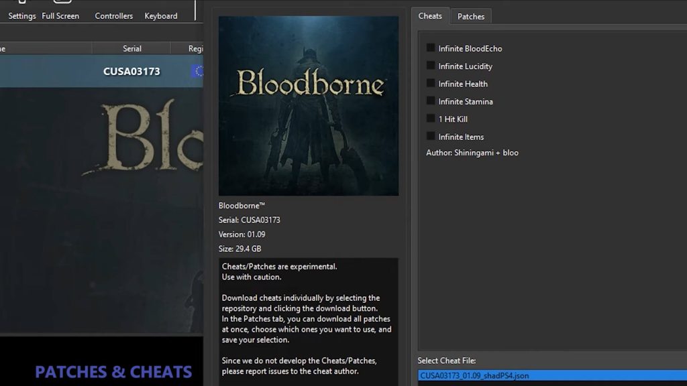
Task: Open the Settings toolbar item
Action: 21,15
